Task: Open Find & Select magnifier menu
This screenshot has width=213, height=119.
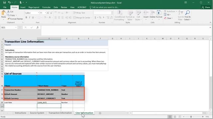Action: point(187,16)
